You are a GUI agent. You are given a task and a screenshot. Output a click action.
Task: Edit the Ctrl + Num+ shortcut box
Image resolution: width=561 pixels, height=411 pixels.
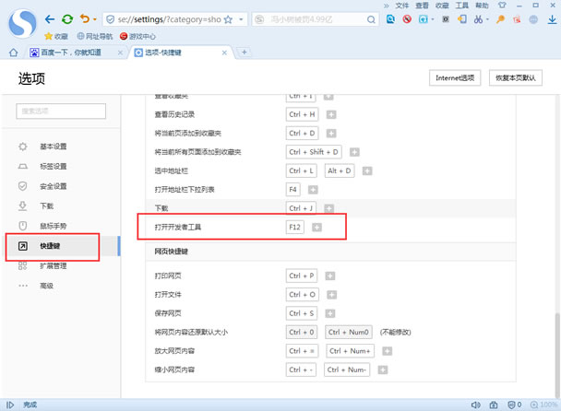point(350,351)
